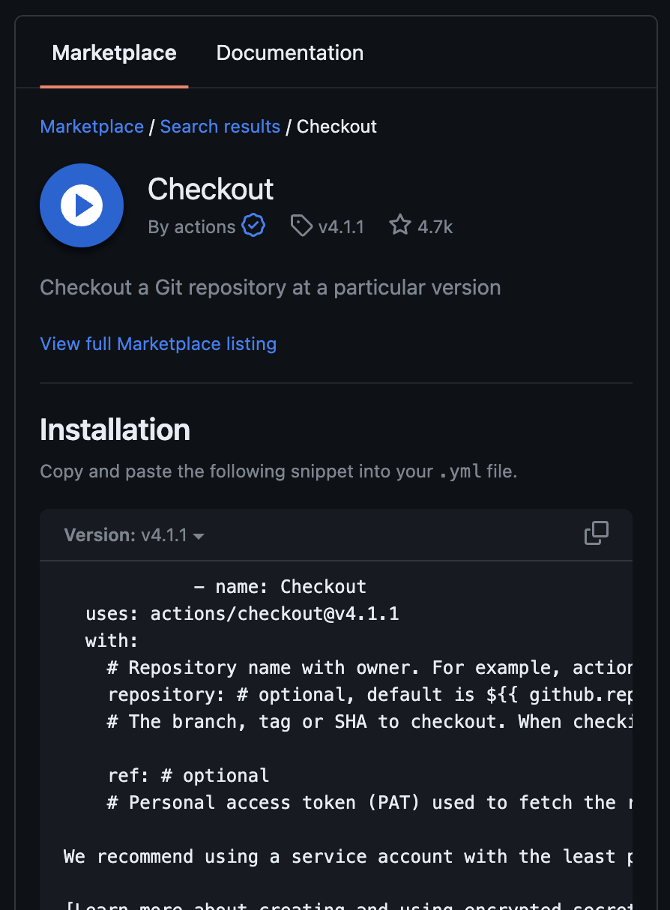670x910 pixels.
Task: Click the Checkout play logo icon
Action: (x=82, y=205)
